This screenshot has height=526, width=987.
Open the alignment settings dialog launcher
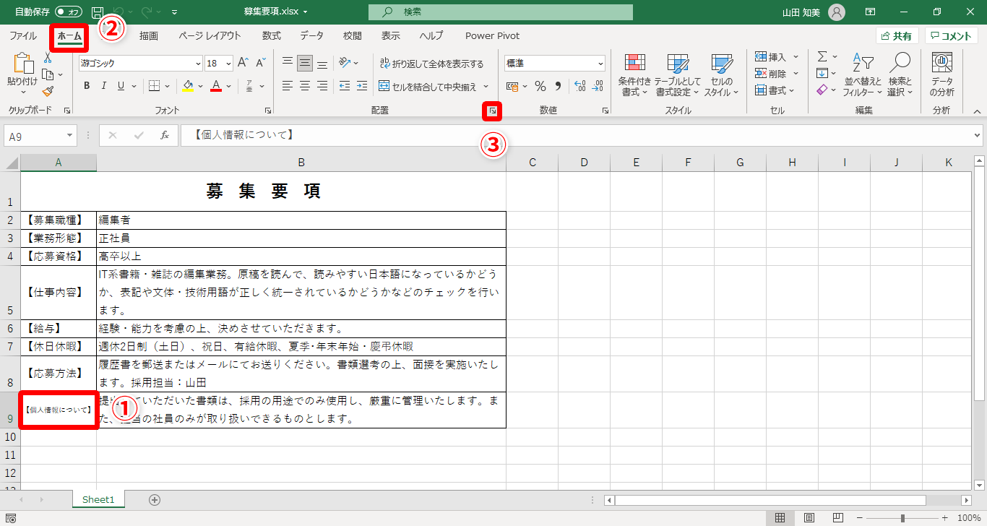point(492,111)
